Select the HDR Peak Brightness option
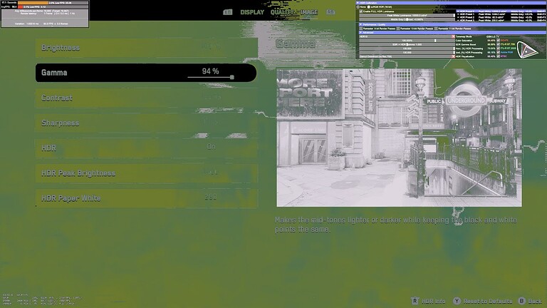 (146, 173)
